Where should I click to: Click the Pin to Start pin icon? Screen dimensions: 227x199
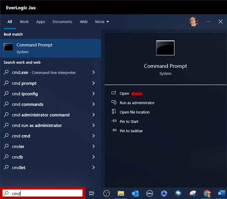114,121
